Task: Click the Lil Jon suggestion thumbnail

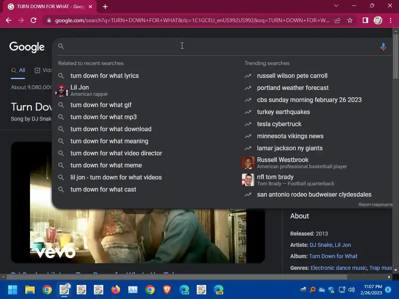Action: pyautogui.click(x=61, y=90)
